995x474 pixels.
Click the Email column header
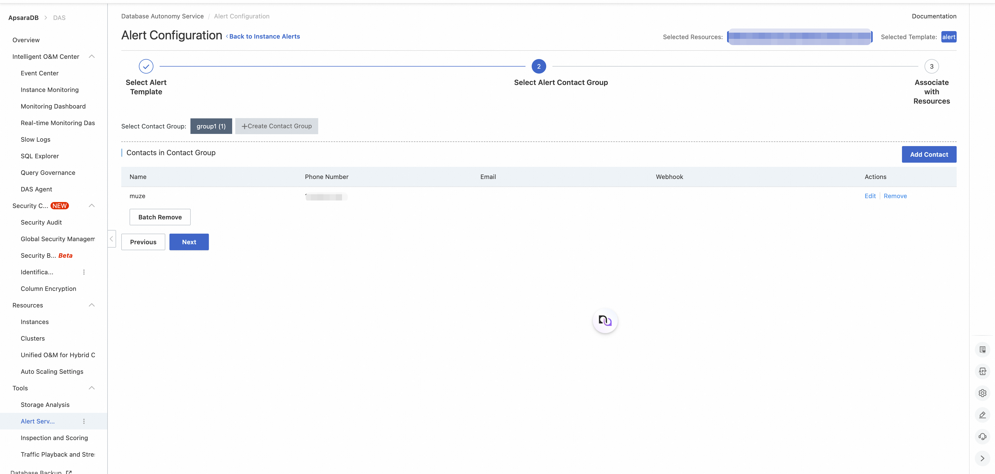(488, 177)
